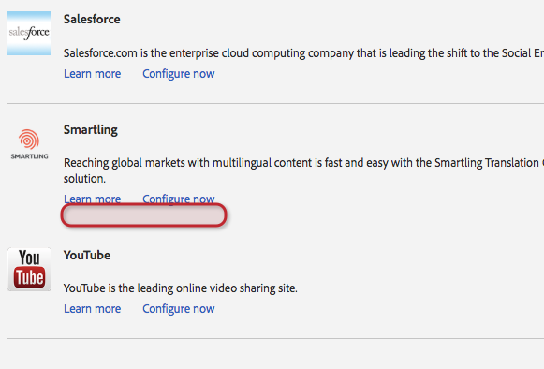The height and width of the screenshot is (369, 544).
Task: Open Learn more link under YouTube
Action: click(x=93, y=309)
